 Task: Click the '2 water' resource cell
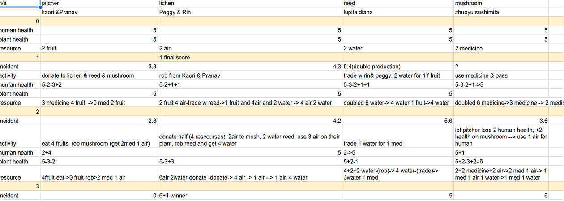click(397, 48)
